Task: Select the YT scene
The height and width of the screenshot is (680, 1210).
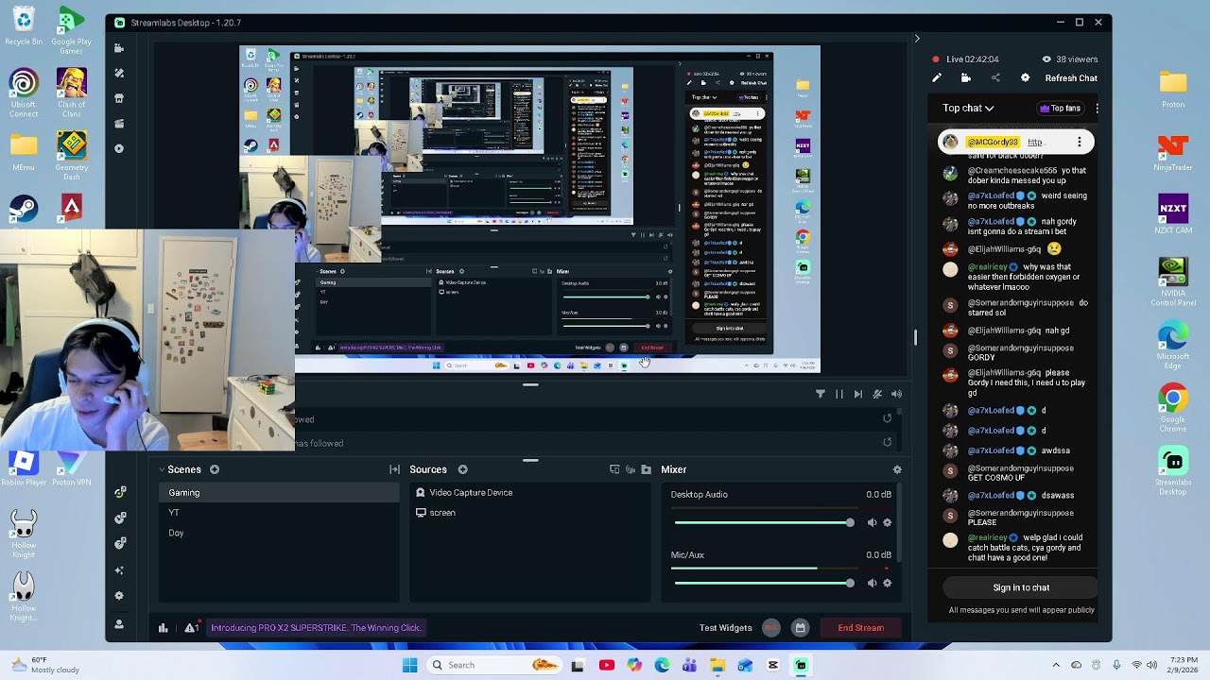Action: 280,513
